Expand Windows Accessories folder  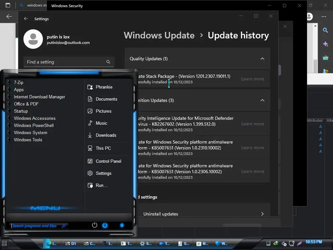pos(34,118)
